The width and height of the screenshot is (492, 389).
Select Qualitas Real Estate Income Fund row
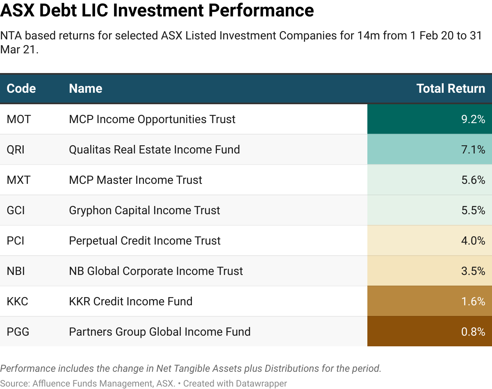coord(154,150)
